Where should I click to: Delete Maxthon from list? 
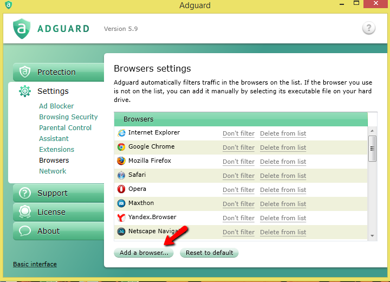pos(283,204)
